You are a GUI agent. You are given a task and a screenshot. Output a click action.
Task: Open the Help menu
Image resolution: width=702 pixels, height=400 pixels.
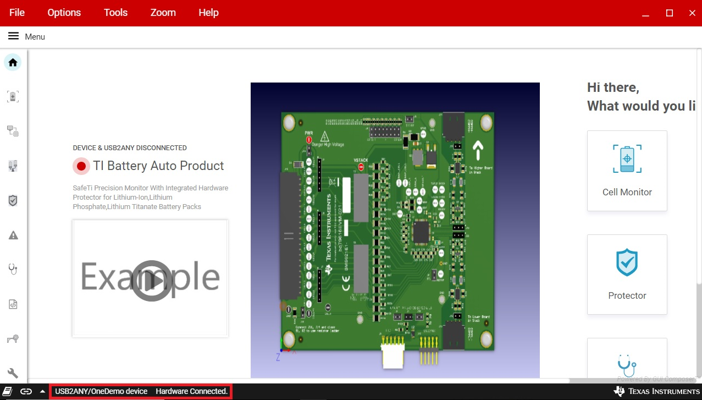click(208, 13)
